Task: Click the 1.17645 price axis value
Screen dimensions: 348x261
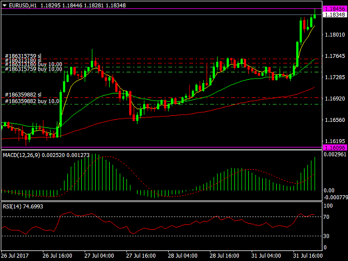Action: click(335, 56)
